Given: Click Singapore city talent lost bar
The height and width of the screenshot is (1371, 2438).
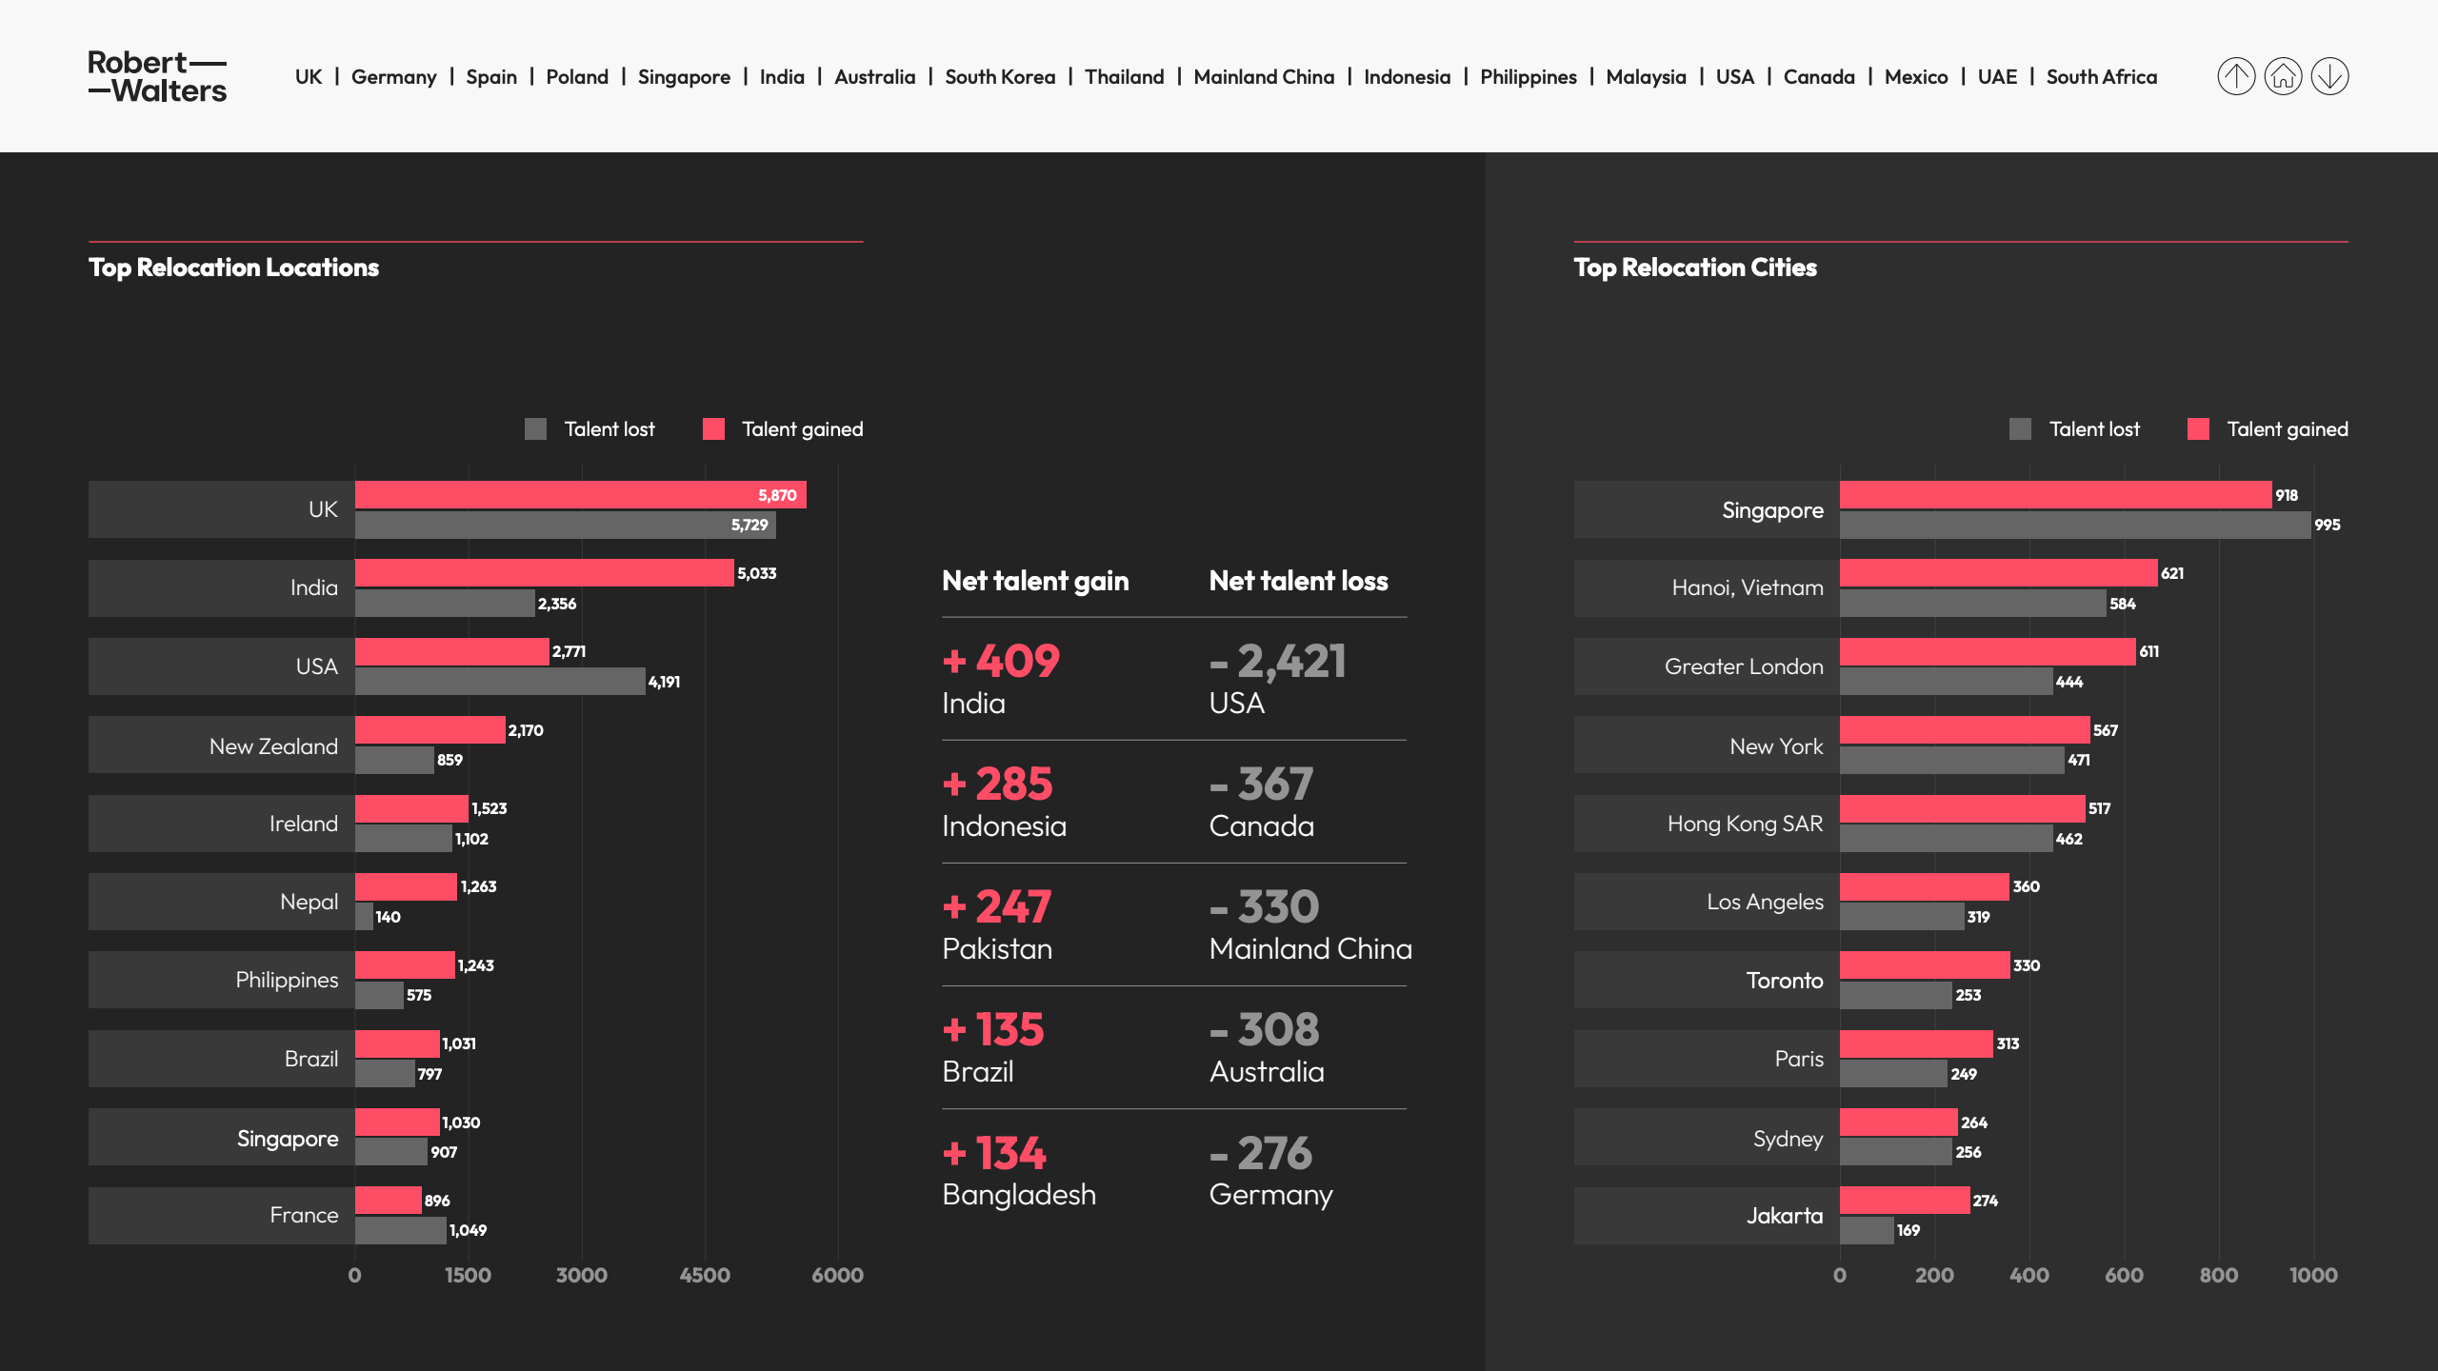Looking at the screenshot, I should click(x=2074, y=525).
